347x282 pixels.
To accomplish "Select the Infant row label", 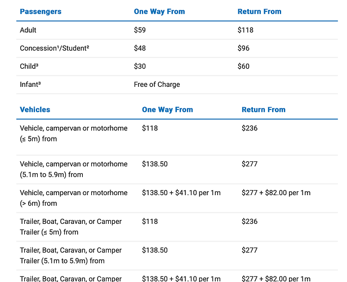I will [x=30, y=85].
